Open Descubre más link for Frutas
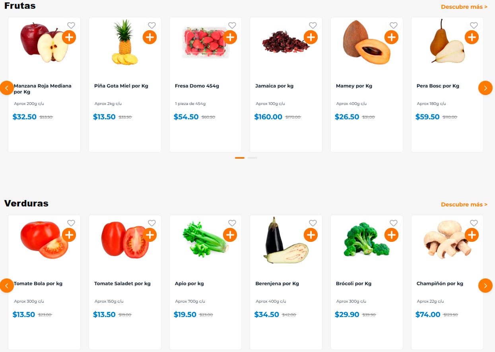This screenshot has height=352, width=495. 464,7
